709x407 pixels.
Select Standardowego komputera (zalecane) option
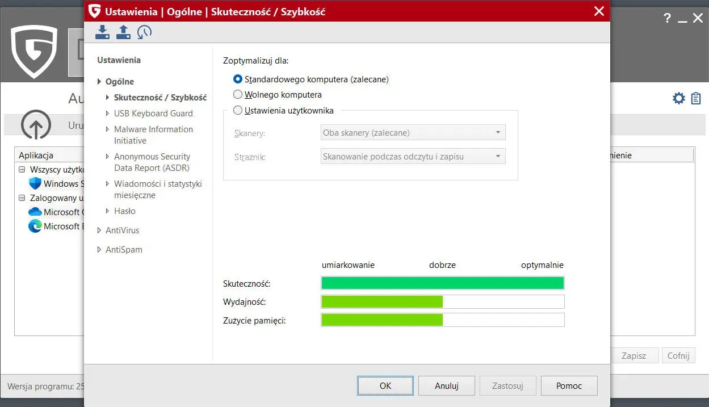238,79
